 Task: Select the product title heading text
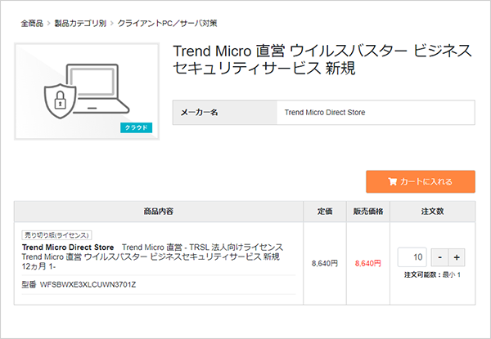point(322,60)
